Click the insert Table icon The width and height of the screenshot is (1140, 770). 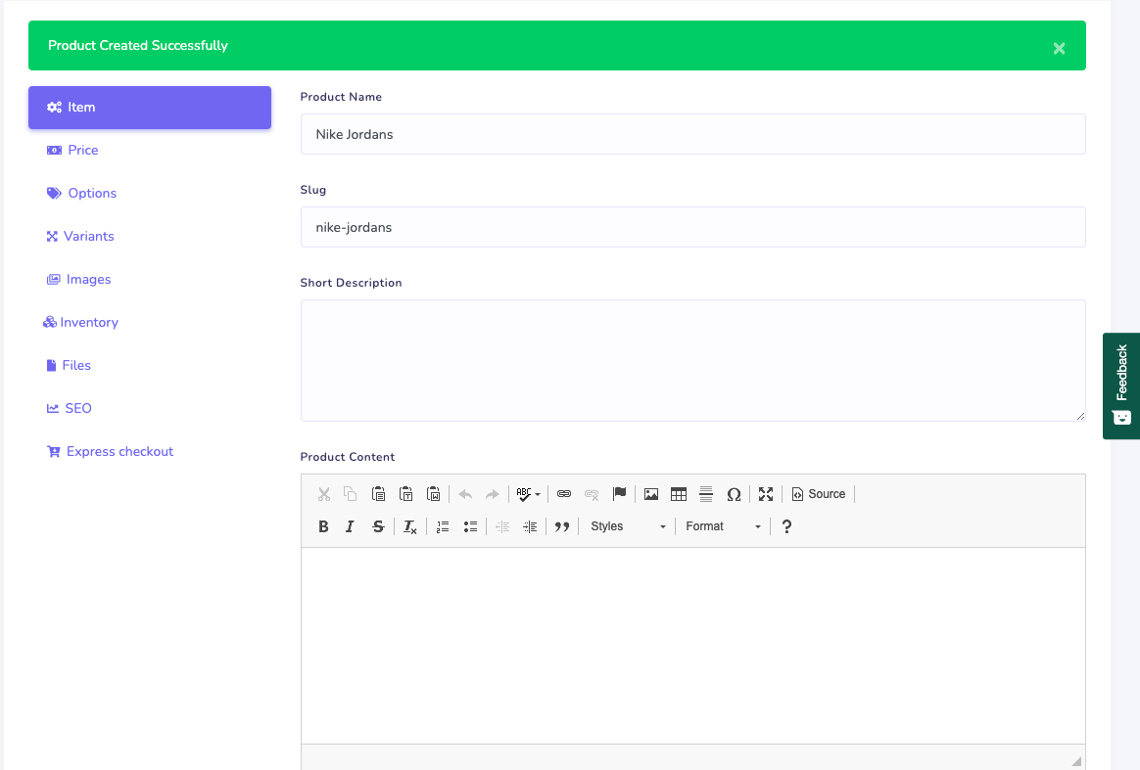pos(679,494)
